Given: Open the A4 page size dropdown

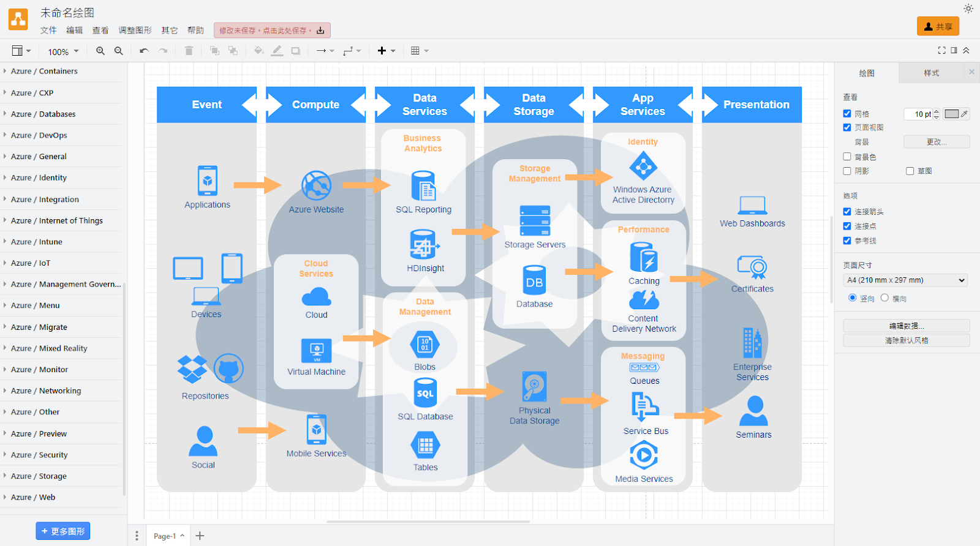Looking at the screenshot, I should 905,280.
